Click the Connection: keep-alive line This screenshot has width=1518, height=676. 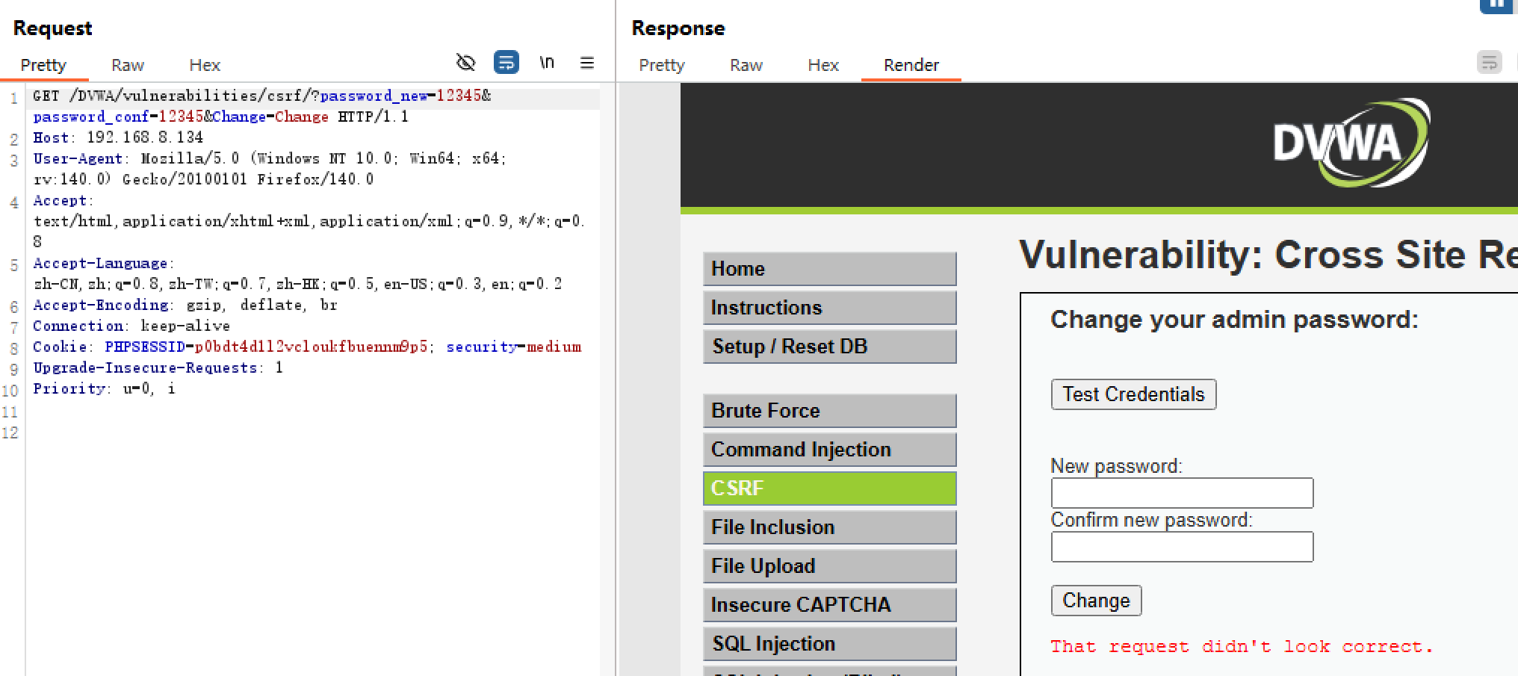(131, 326)
